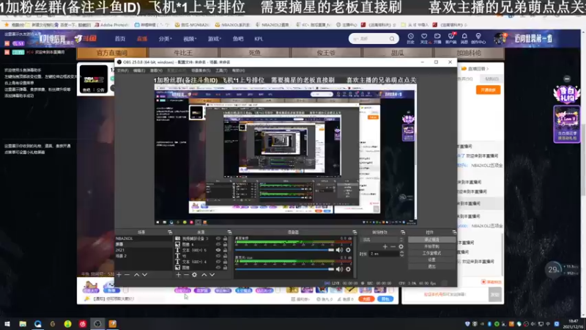Toggle visibility of vs text source
Screen dimensions: 586x330
218,256
